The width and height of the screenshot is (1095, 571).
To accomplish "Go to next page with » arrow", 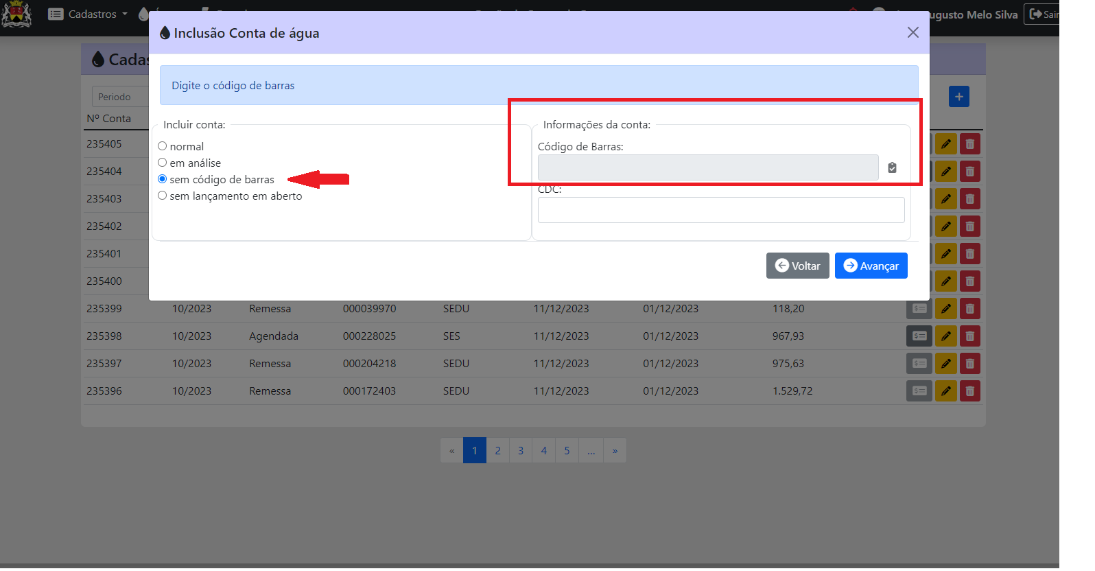I will [615, 450].
